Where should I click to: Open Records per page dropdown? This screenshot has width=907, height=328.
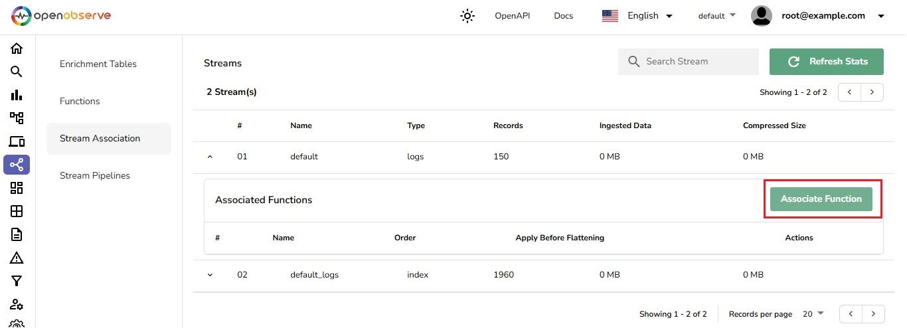coord(813,314)
